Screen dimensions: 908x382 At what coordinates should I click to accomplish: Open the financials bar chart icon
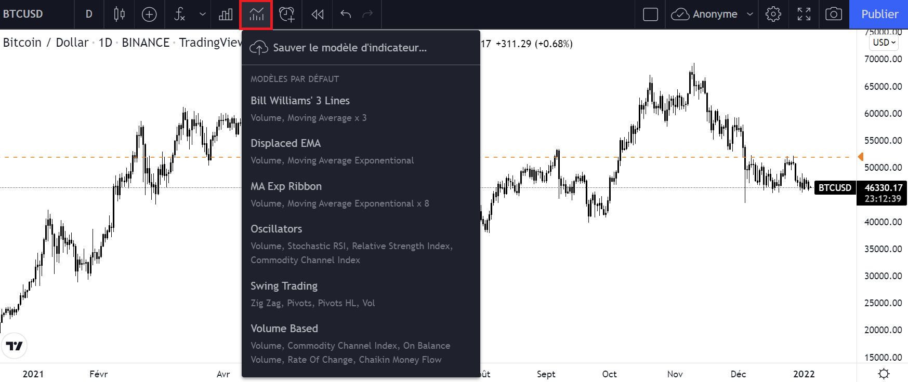tap(226, 14)
